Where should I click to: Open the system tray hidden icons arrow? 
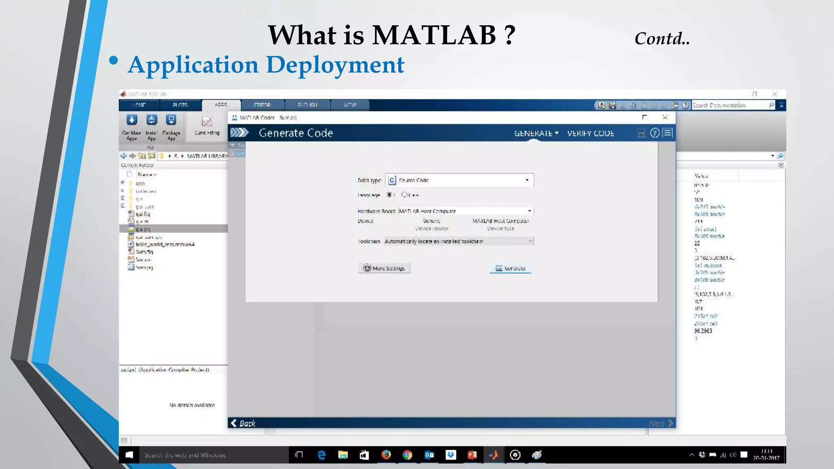[x=691, y=455]
